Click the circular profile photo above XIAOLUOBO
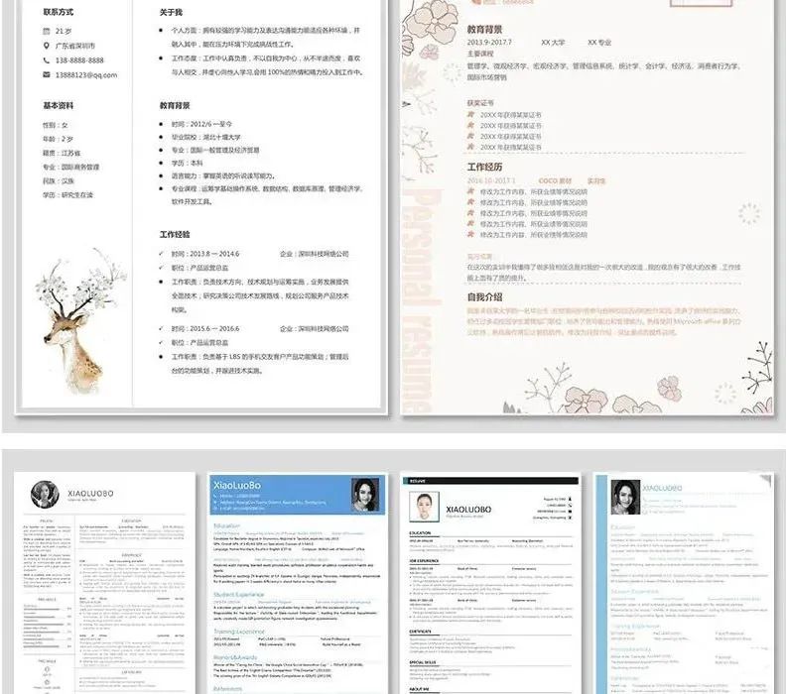Viewport: 786px width, 694px height. click(42, 493)
